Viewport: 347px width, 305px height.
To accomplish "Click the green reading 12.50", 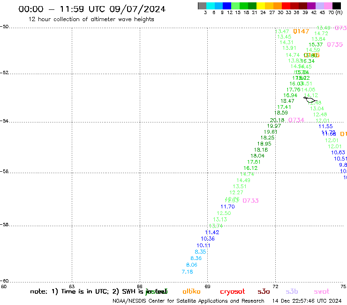I will click(x=224, y=213).
